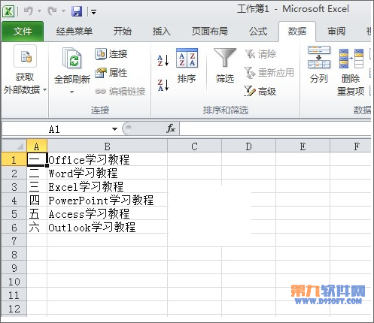Viewport: 374px width, 323px height.
Task: Open redo history dropdown arrow
Action: click(x=63, y=11)
